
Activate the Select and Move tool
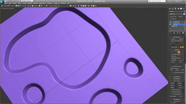pyautogui.click(x=28, y=6)
